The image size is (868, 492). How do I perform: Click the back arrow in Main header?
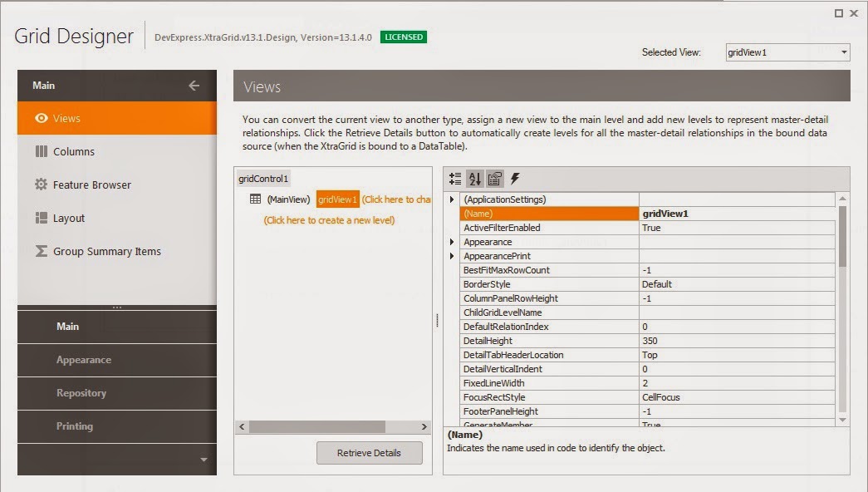[x=194, y=86]
